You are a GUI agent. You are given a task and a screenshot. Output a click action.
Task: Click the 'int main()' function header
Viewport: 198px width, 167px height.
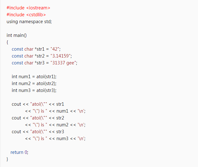(x=17, y=35)
